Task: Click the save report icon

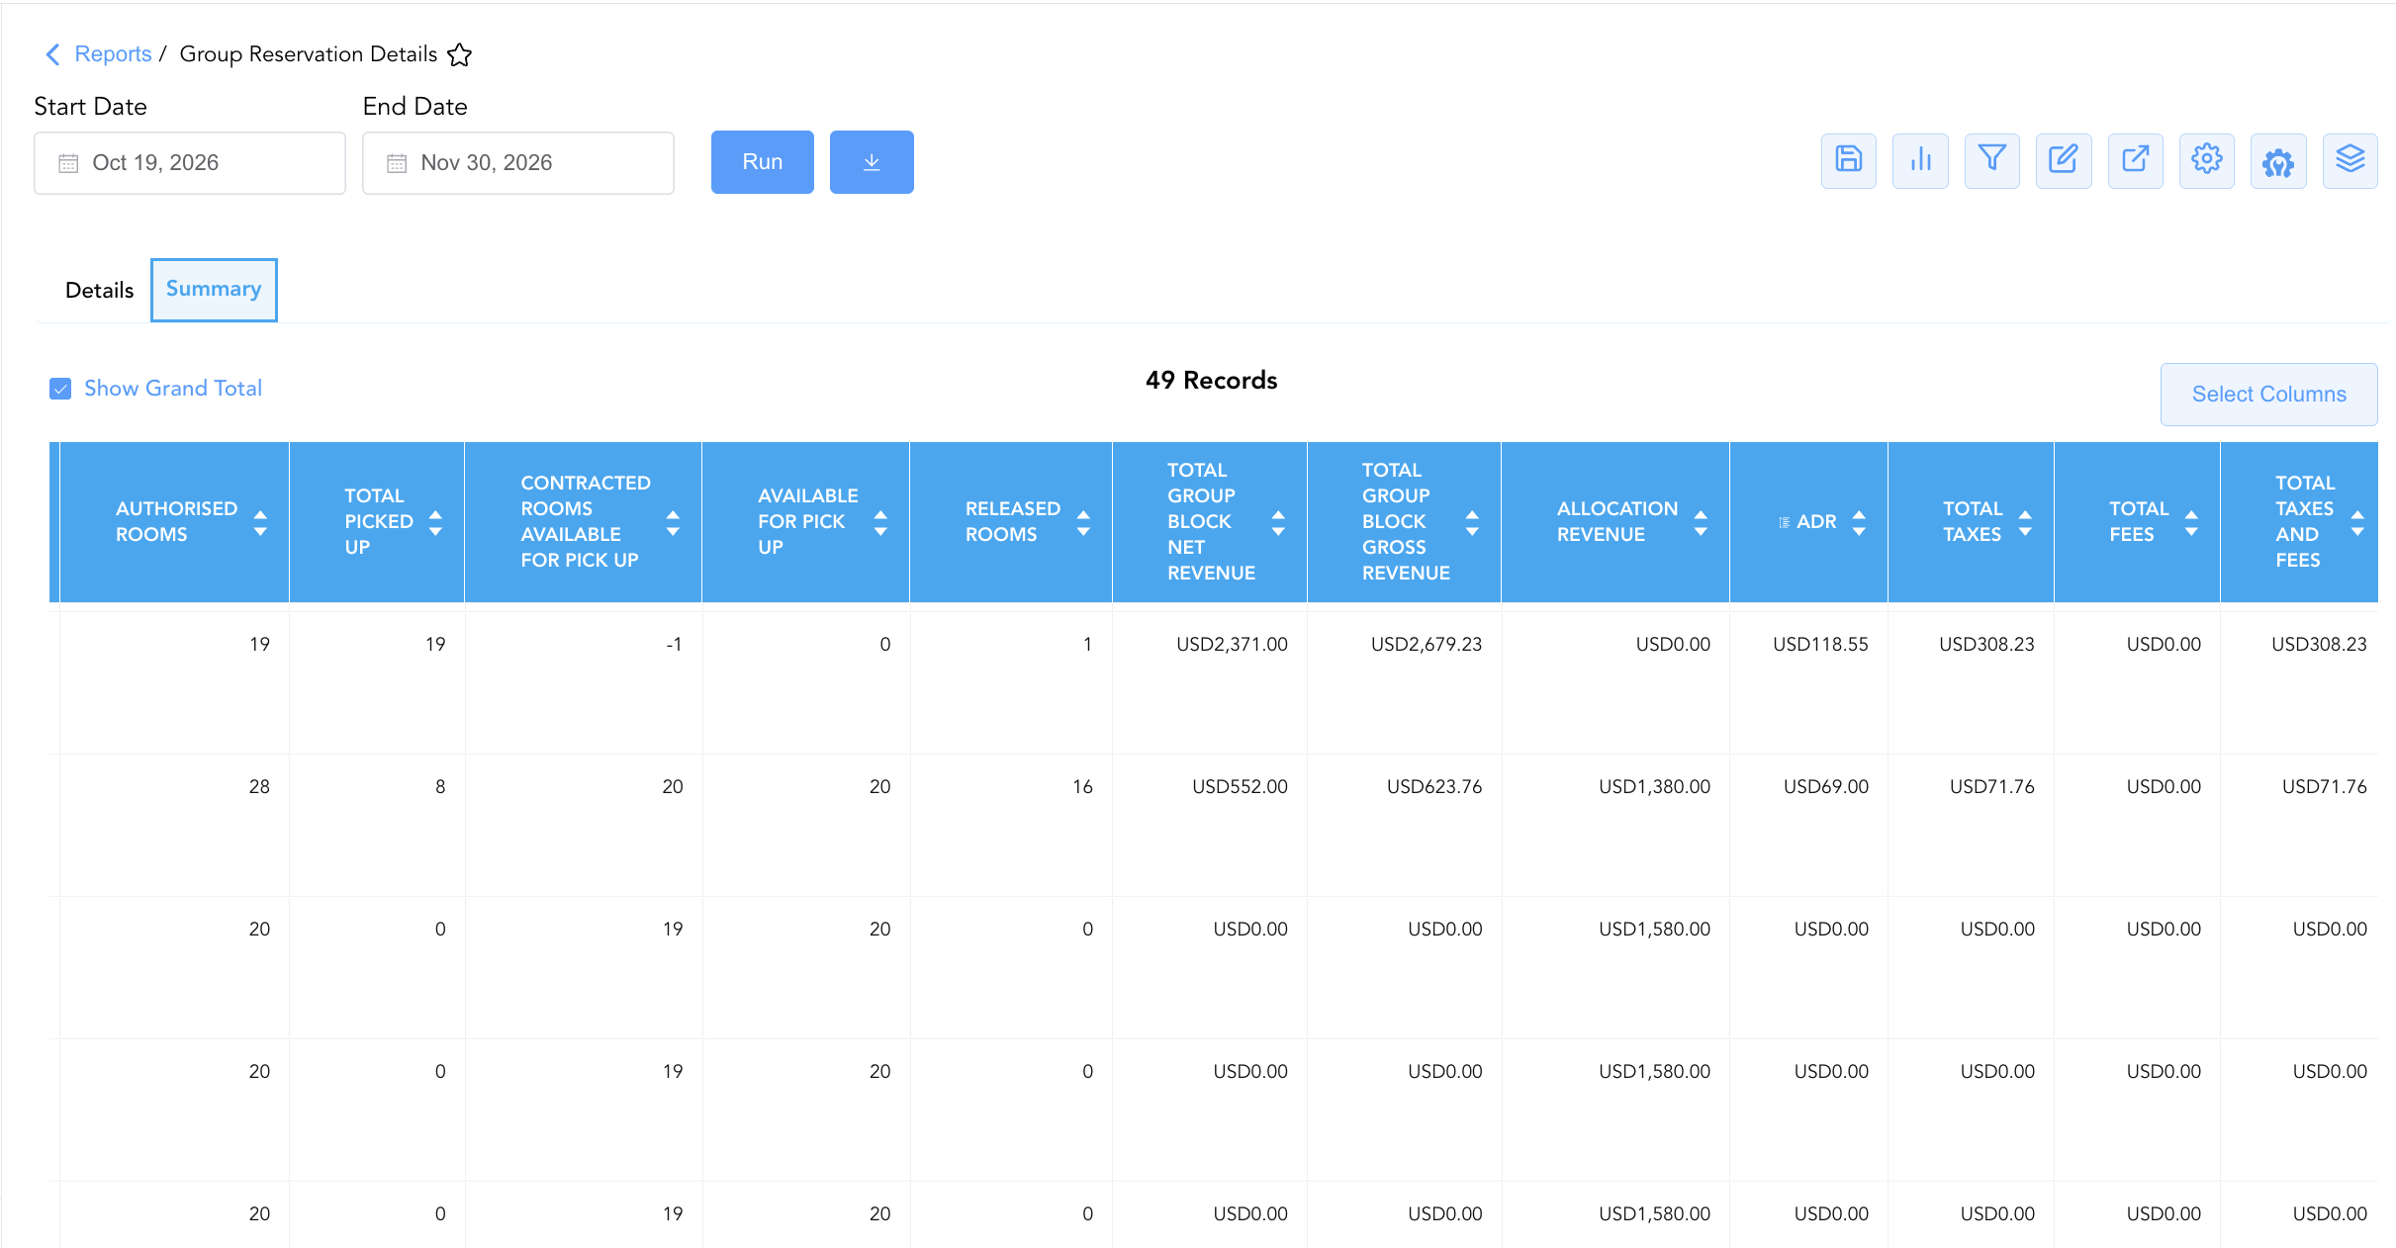Action: [x=1848, y=160]
